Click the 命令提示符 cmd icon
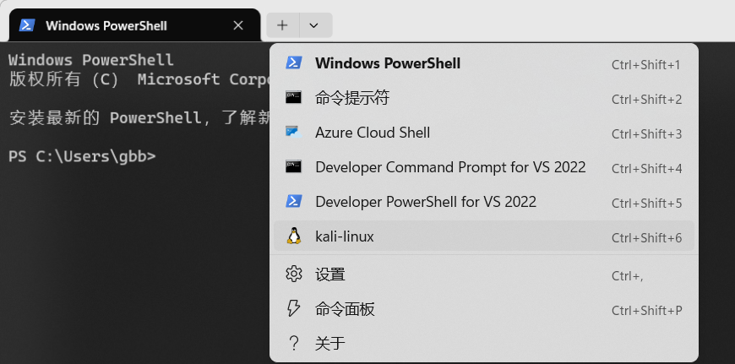Viewport: 735px width, 364px height. 294,98
